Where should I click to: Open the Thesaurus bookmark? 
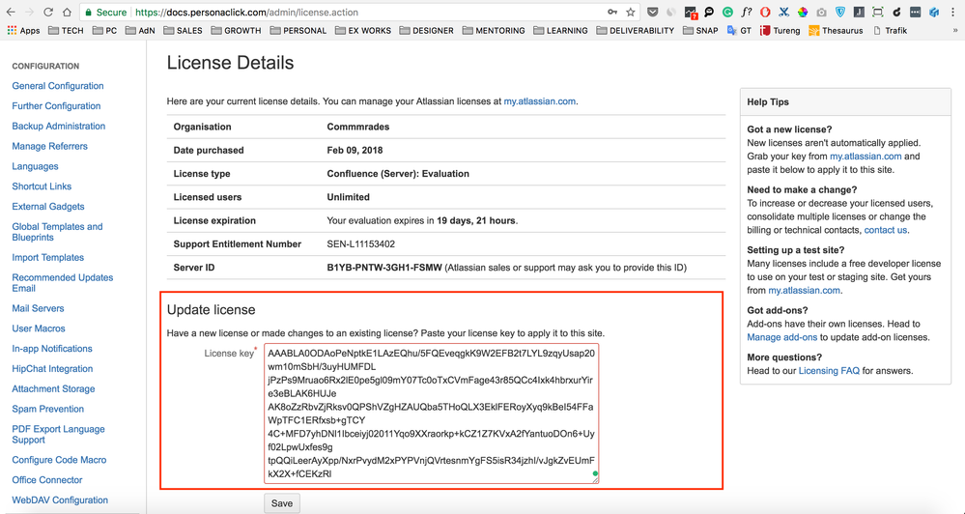pyautogui.click(x=836, y=30)
